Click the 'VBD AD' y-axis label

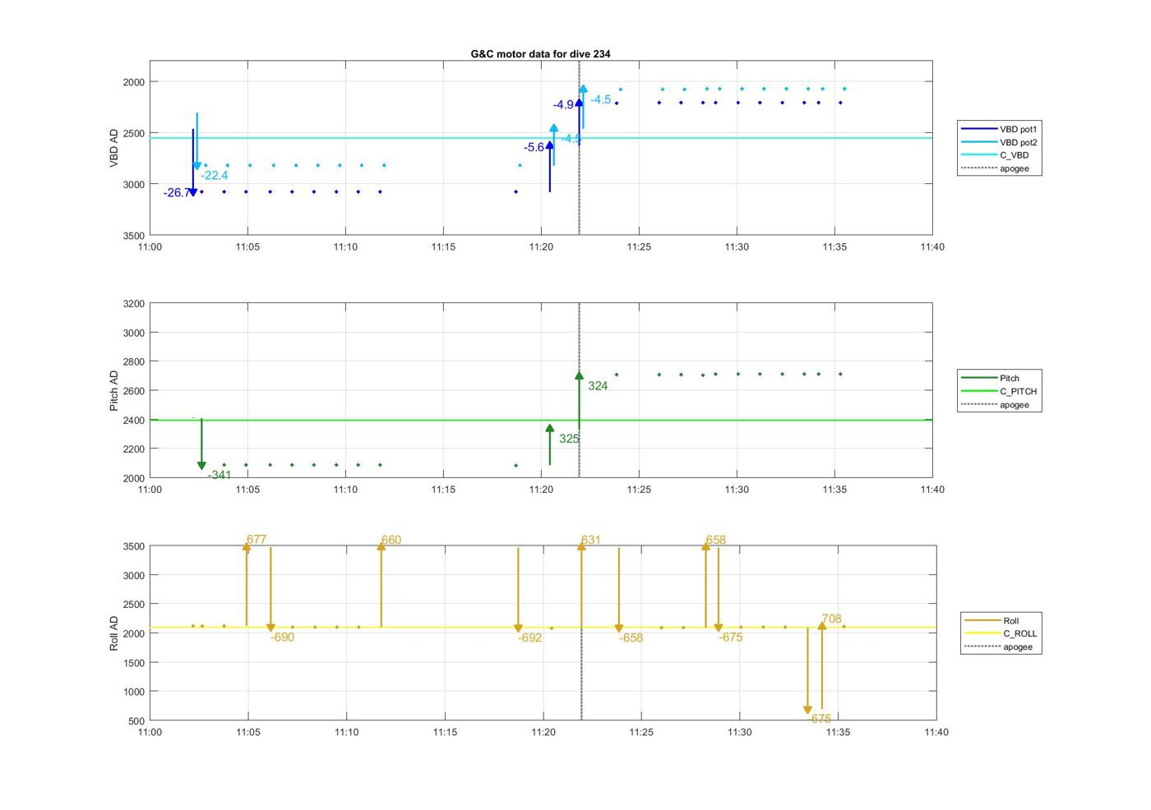tap(113, 148)
